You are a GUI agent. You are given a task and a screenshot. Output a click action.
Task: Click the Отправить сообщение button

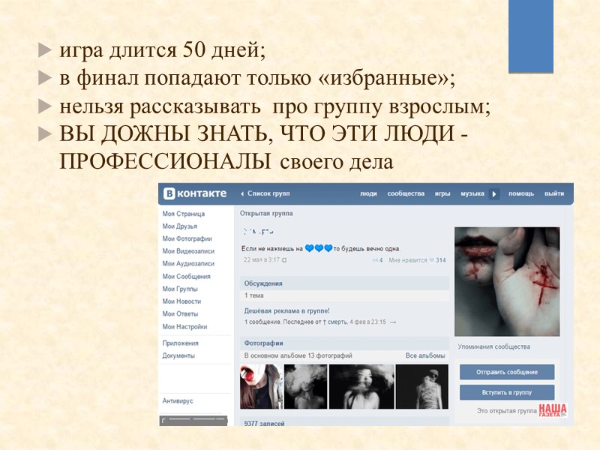pos(507,372)
